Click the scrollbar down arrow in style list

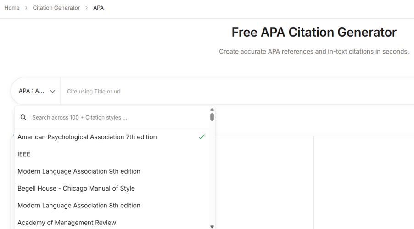tap(212, 227)
